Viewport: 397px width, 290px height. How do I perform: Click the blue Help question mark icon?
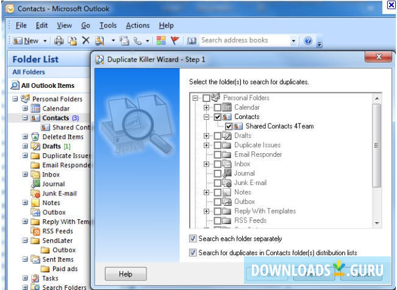coord(308,40)
